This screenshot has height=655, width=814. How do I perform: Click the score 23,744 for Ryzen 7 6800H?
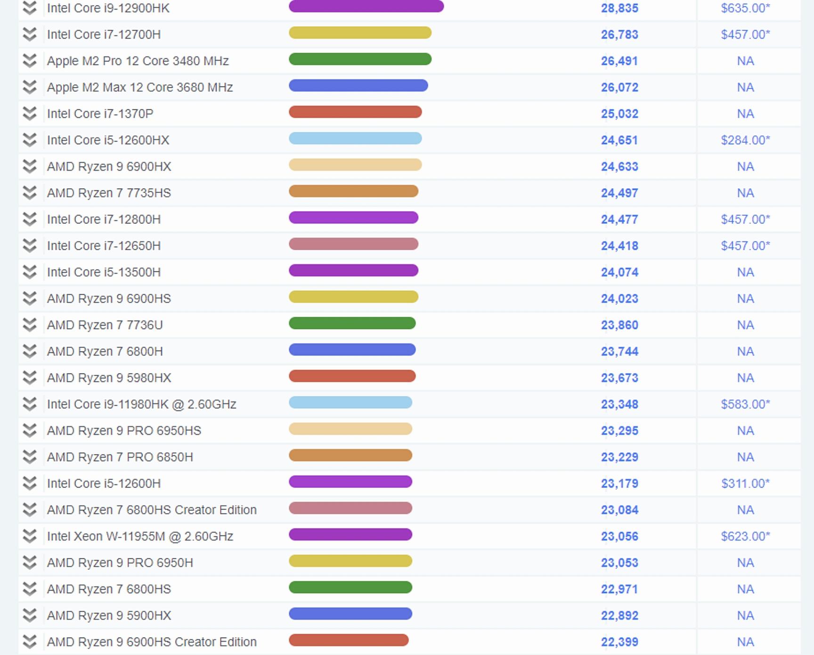point(619,351)
